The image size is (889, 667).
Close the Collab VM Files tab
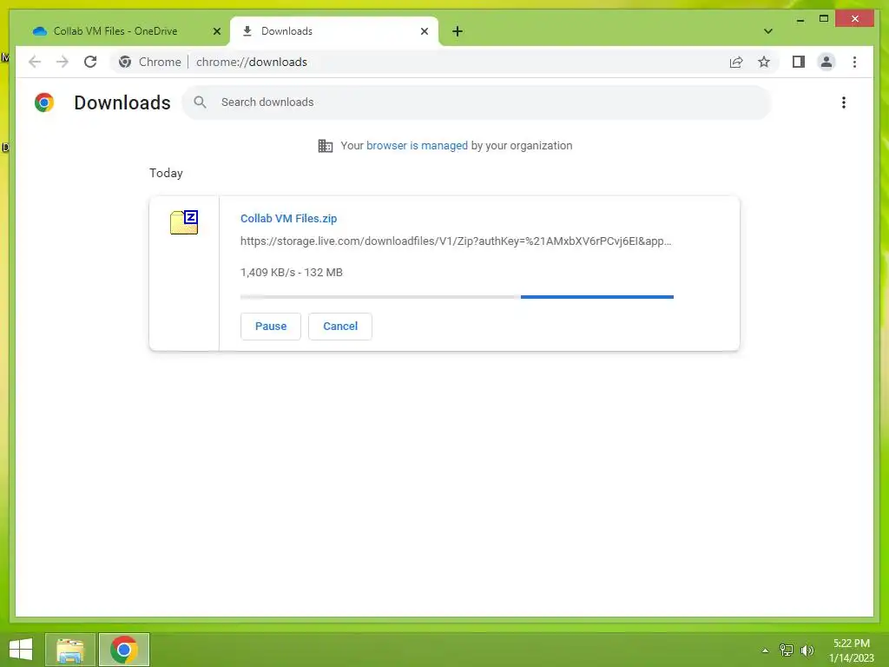216,31
